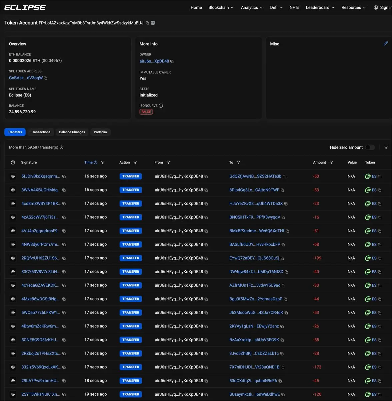Open the Sign in user icon

tap(376, 7)
